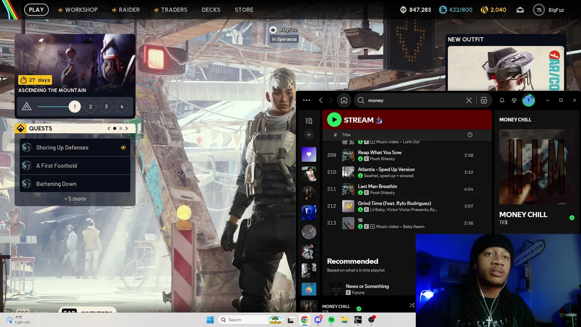Open Future artist link under News or Something

click(x=358, y=293)
